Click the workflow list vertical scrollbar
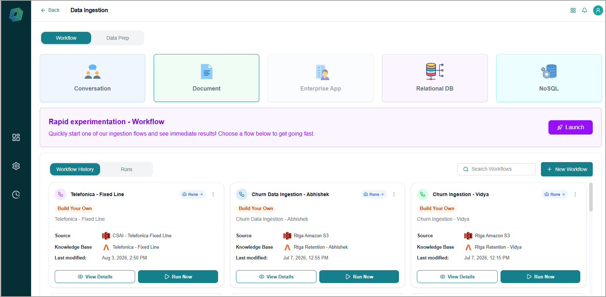Screen dimensions: 606x297 pyautogui.click(x=591, y=197)
